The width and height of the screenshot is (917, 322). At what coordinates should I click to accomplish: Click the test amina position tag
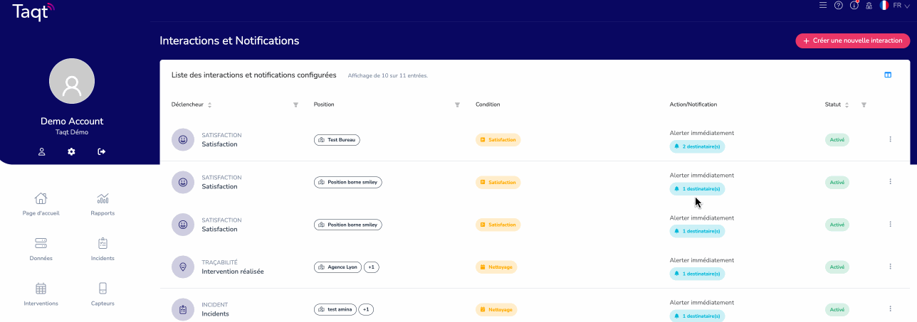335,310
